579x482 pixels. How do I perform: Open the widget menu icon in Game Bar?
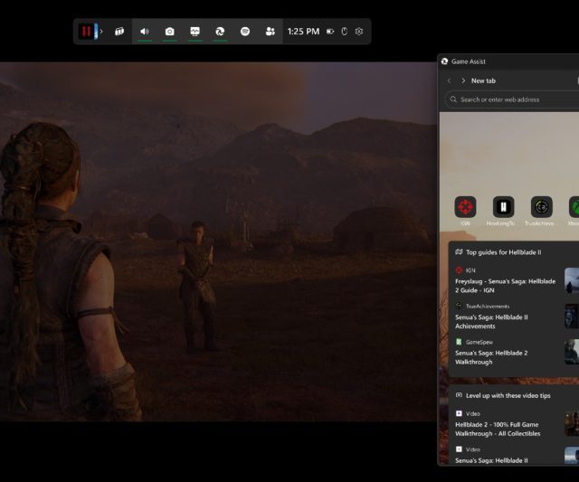pos(119,32)
